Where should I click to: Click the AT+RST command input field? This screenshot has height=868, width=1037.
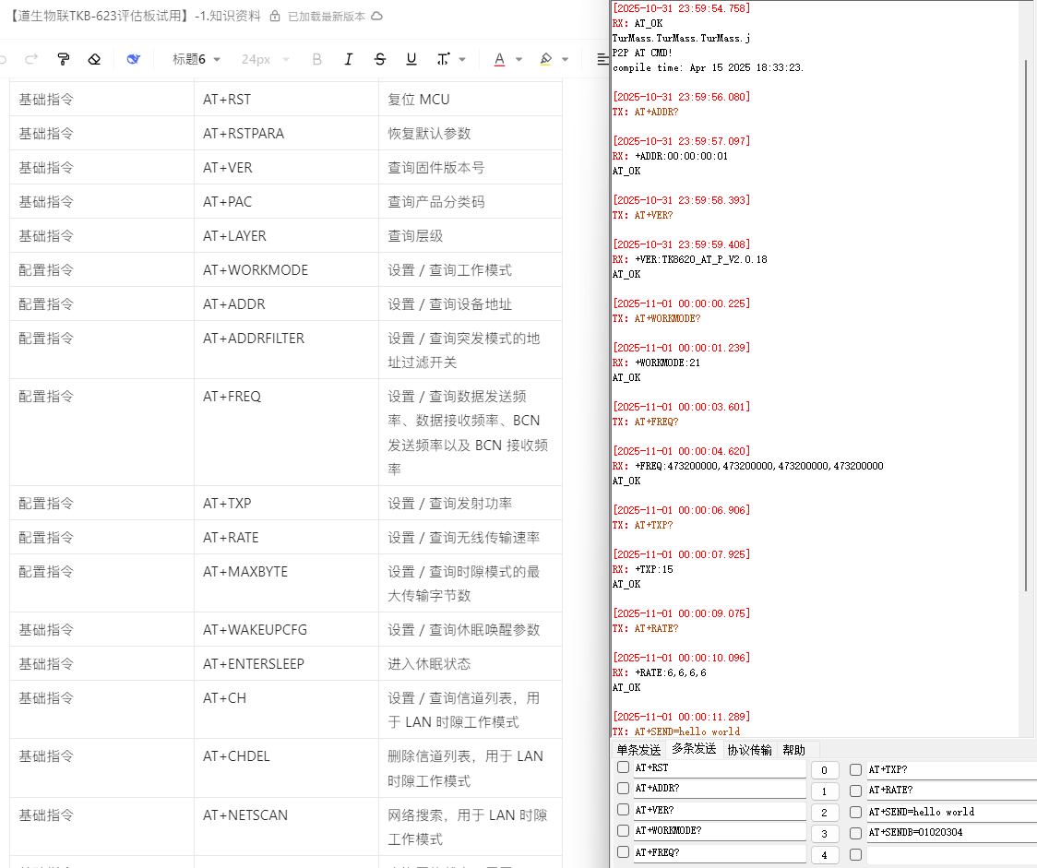tap(720, 768)
